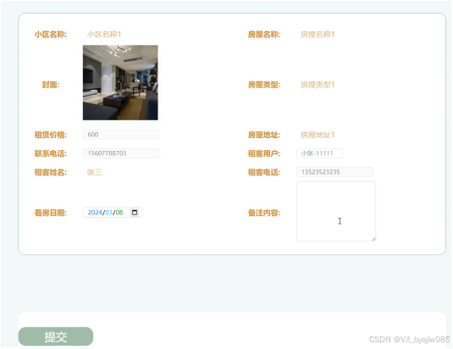The image size is (453, 349).
Task: Click the 租客用户: label
Action: coord(264,153)
